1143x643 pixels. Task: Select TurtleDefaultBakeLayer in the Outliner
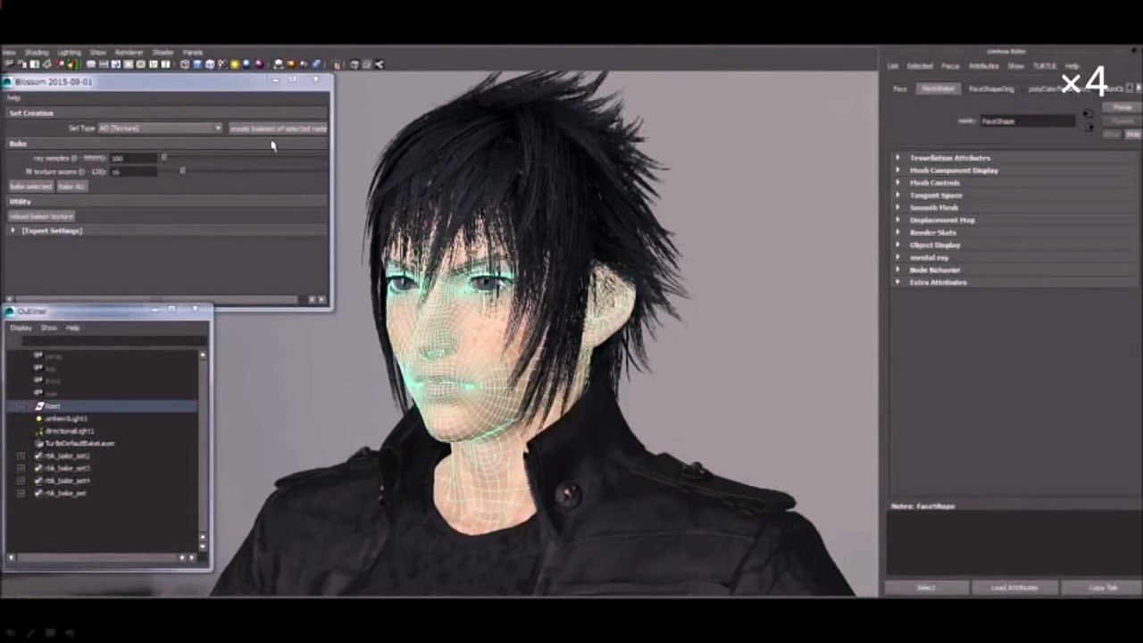[79, 443]
